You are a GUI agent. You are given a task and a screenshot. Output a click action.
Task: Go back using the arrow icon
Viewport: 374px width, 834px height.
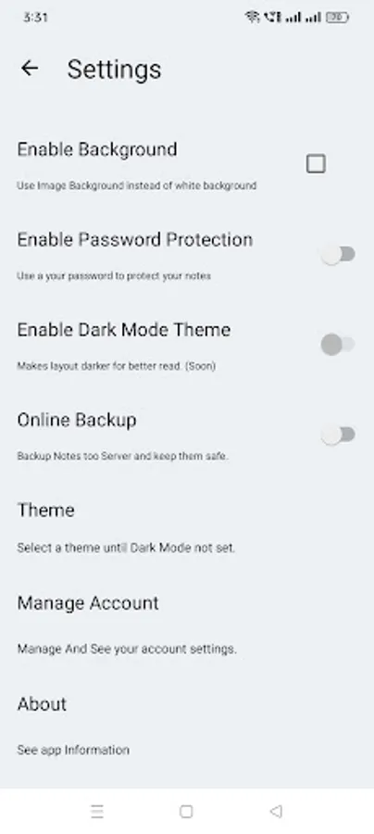[30, 68]
